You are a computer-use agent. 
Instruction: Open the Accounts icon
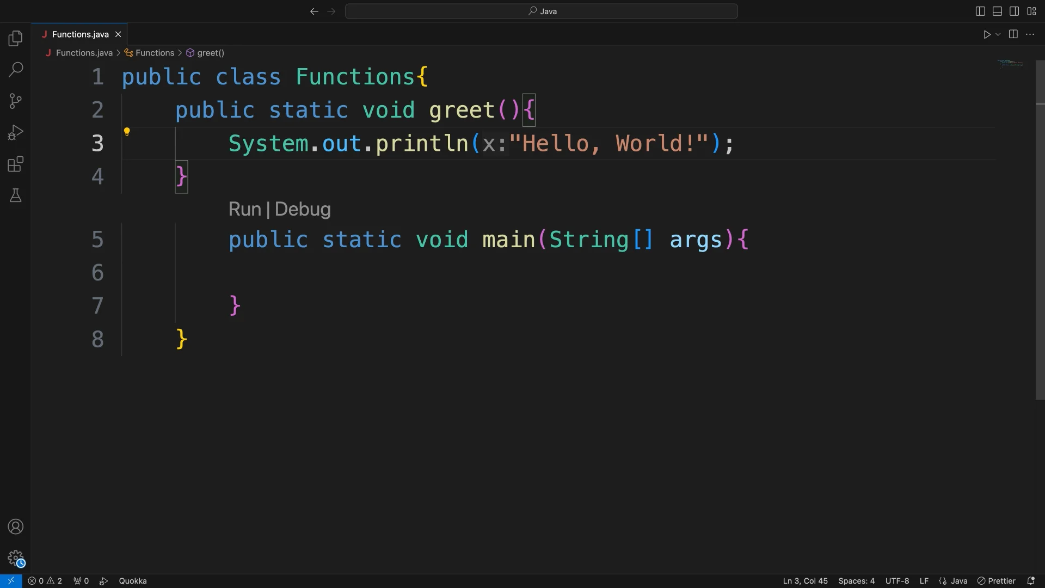(16, 526)
